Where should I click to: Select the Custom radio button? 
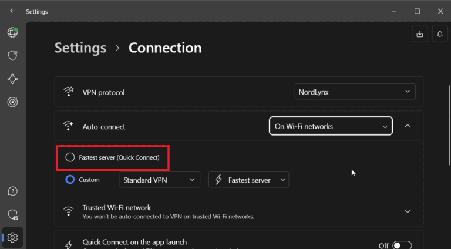[70, 180]
